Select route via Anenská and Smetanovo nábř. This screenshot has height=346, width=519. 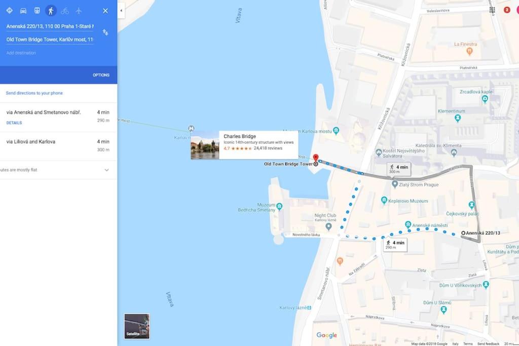point(58,118)
